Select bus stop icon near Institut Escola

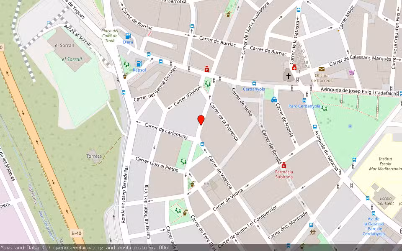(x=354, y=160)
